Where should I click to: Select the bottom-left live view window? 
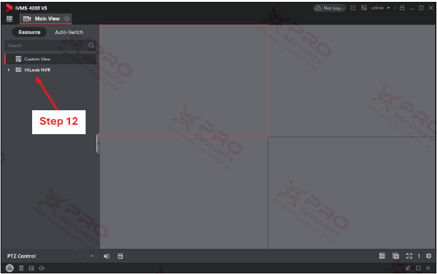click(x=184, y=193)
